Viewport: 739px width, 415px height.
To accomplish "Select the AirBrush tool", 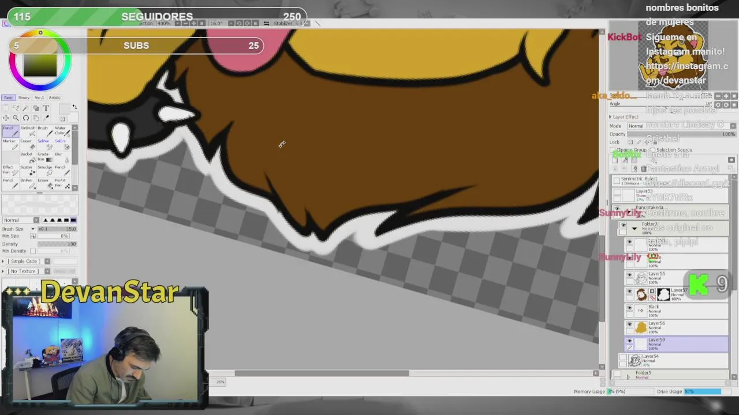I will tap(27, 131).
